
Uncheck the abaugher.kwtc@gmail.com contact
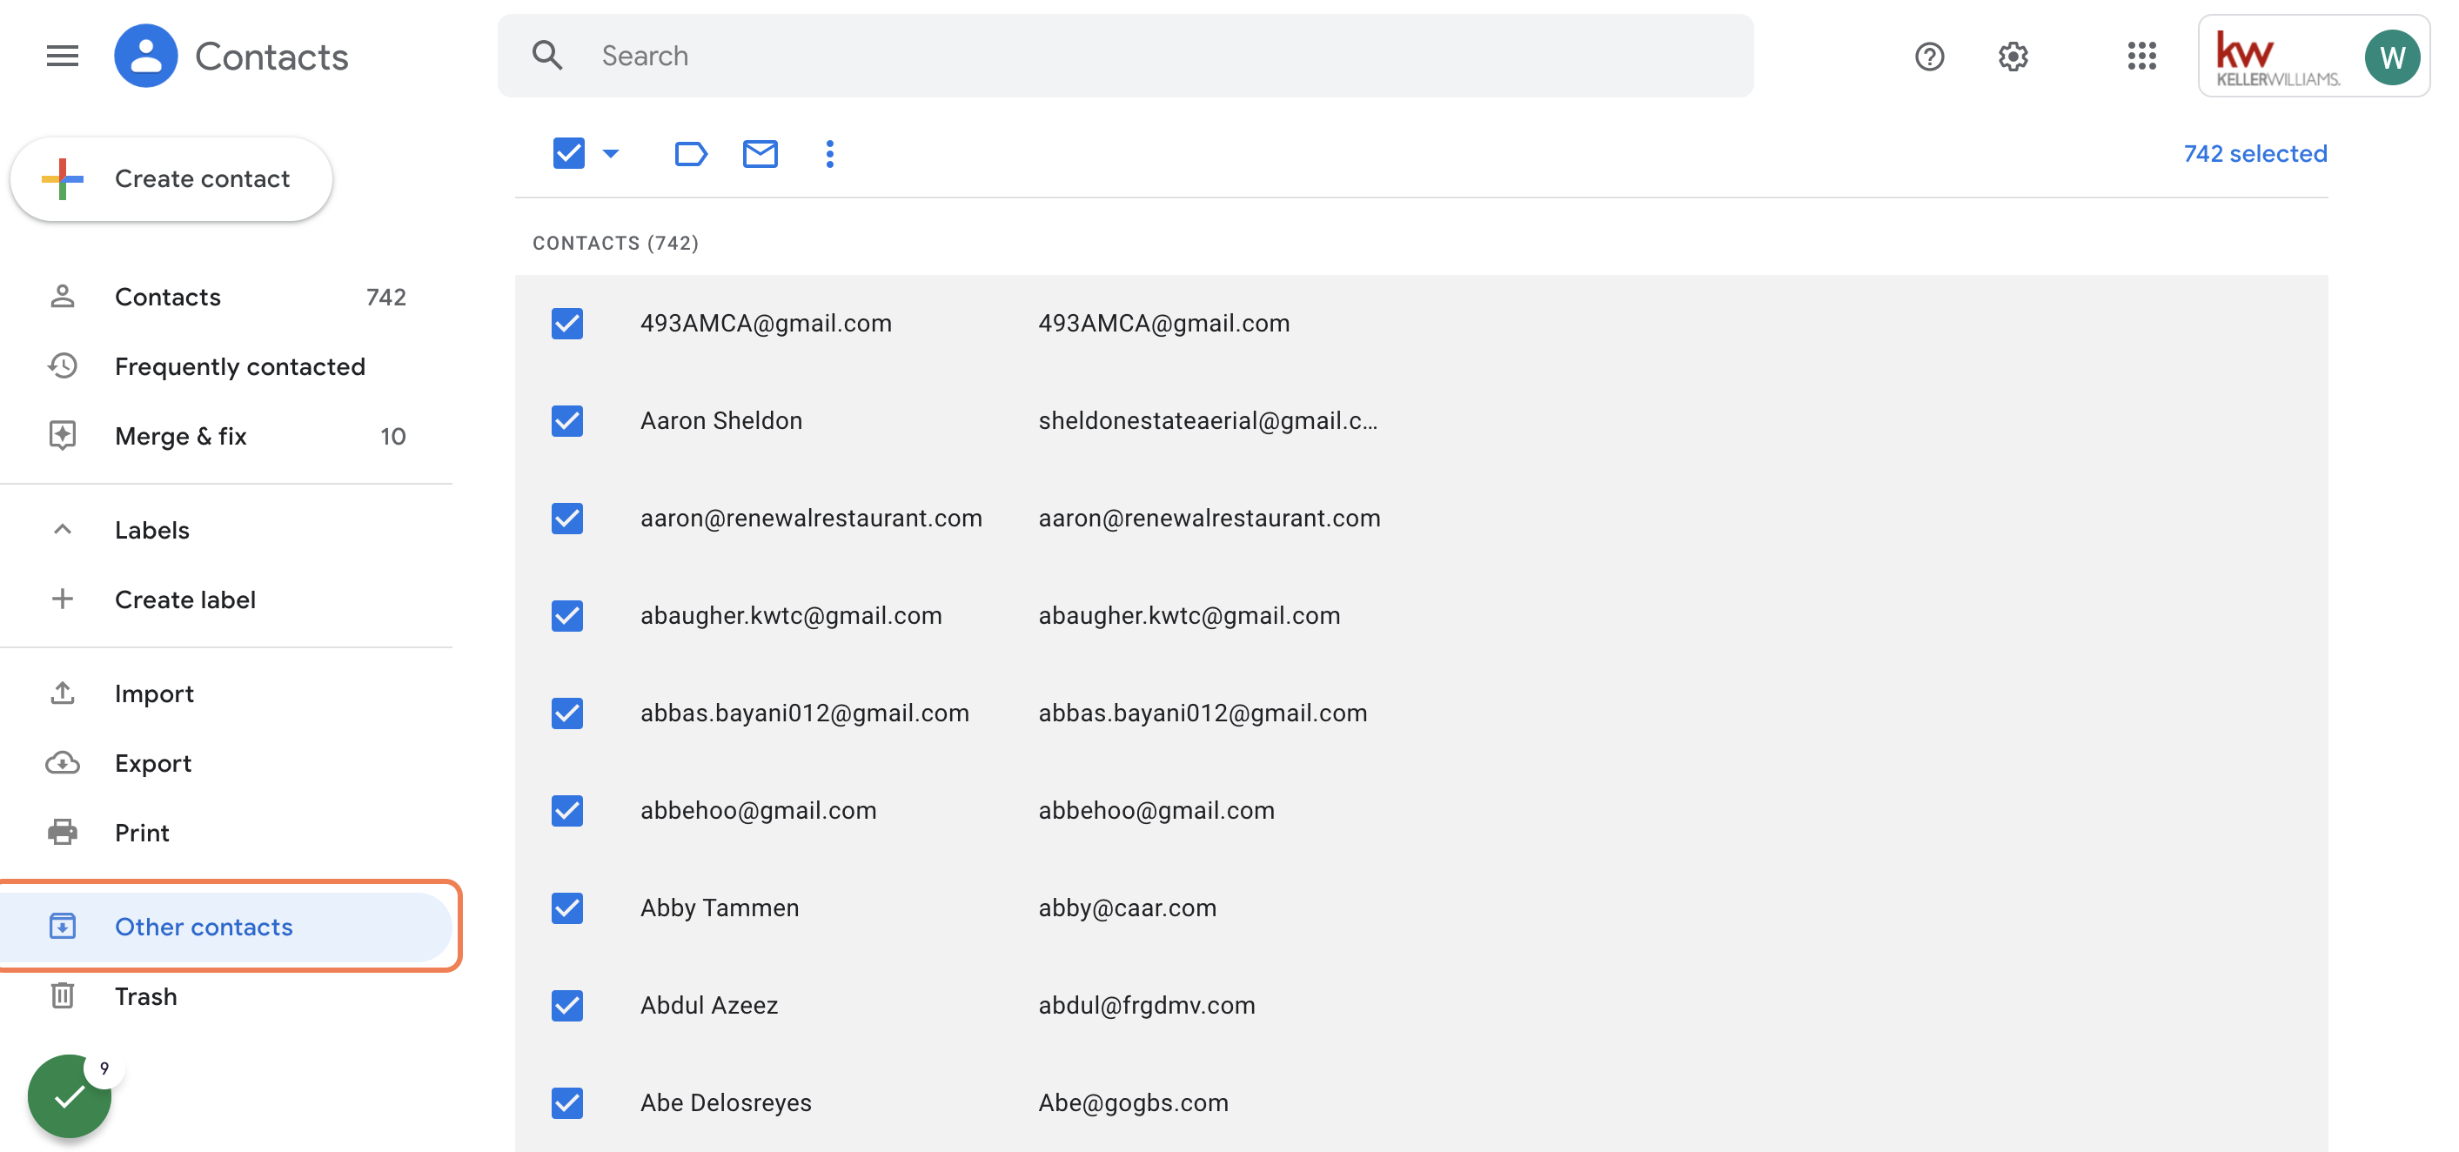tap(567, 616)
